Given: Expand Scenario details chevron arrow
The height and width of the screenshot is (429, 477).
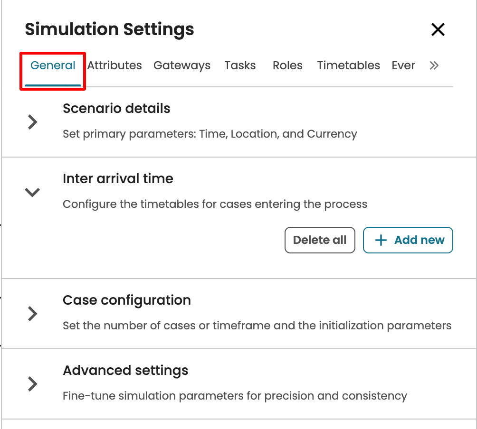Looking at the screenshot, I should 32,122.
